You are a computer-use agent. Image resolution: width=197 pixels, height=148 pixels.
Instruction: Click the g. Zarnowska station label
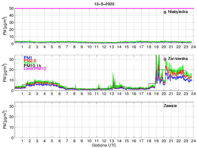click(175, 58)
